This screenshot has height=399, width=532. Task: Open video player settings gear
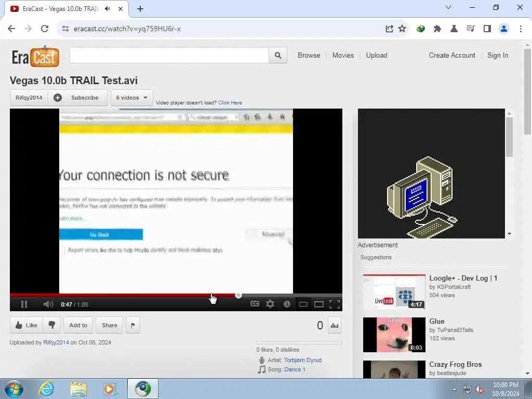pos(270,304)
